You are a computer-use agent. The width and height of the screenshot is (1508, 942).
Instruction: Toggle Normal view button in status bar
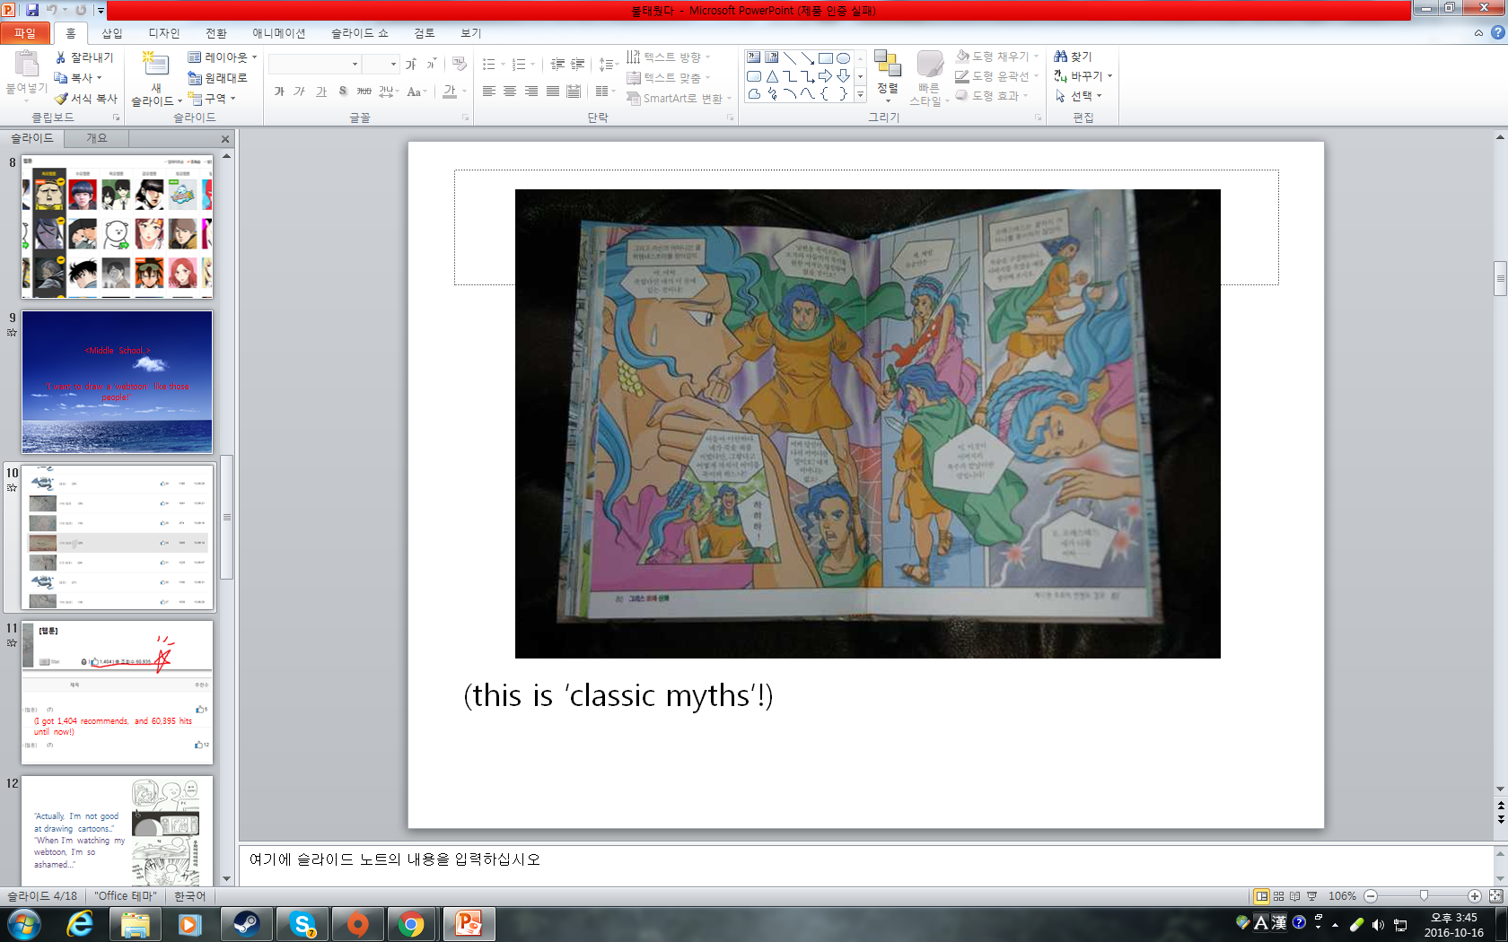[x=1261, y=896]
